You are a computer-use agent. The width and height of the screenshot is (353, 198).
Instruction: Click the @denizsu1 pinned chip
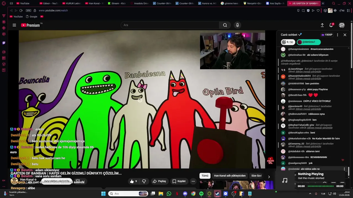tap(309, 42)
